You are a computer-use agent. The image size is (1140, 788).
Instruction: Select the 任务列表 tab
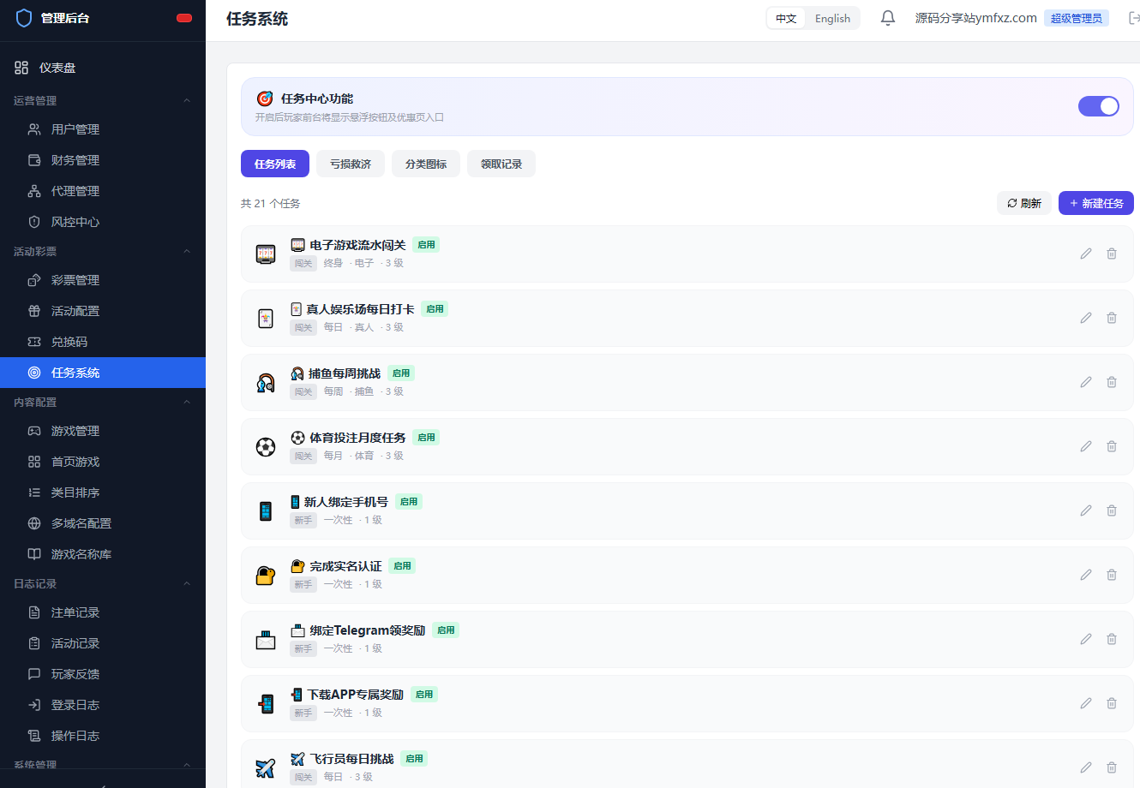275,164
